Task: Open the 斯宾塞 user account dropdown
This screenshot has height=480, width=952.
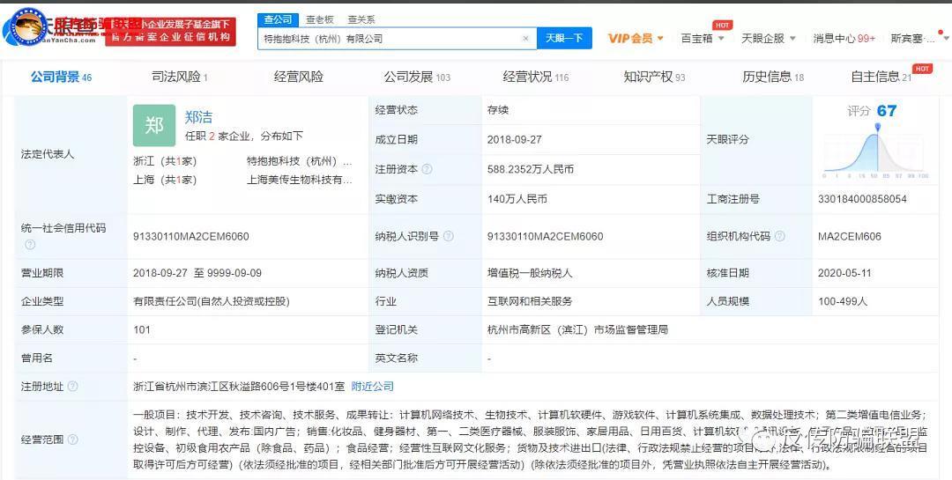Action: coord(919,38)
